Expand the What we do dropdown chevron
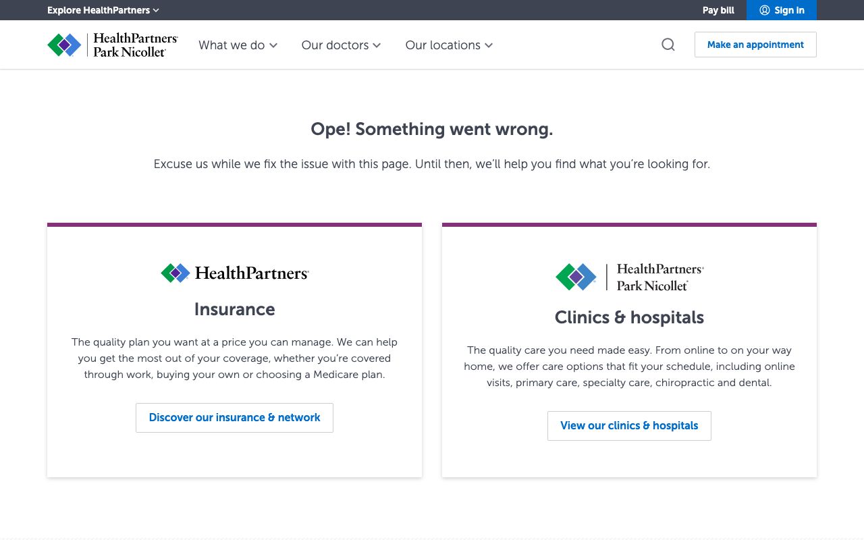 tap(273, 45)
